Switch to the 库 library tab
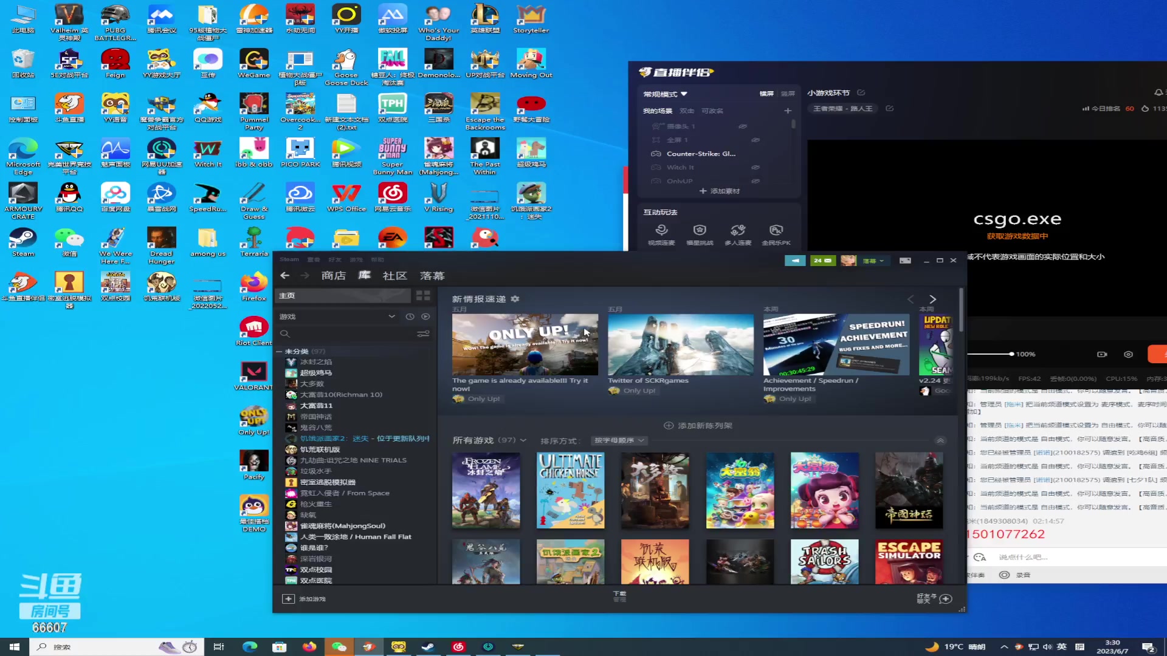 pyautogui.click(x=364, y=275)
